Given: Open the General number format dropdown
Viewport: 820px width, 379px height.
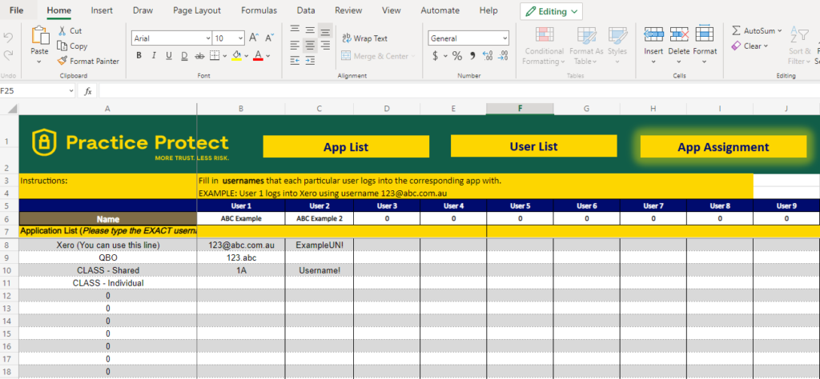Looking at the screenshot, I should click(504, 38).
